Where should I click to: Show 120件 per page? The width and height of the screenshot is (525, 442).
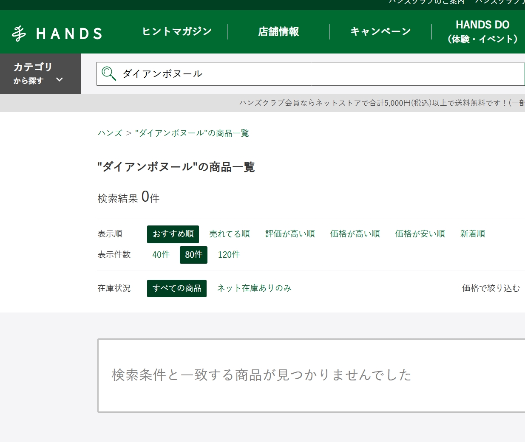coord(229,255)
